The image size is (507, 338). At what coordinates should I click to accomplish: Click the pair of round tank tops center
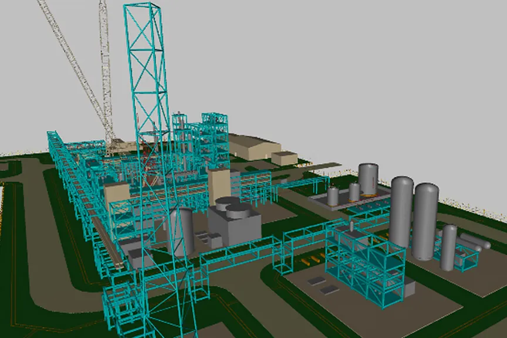coord(230,205)
